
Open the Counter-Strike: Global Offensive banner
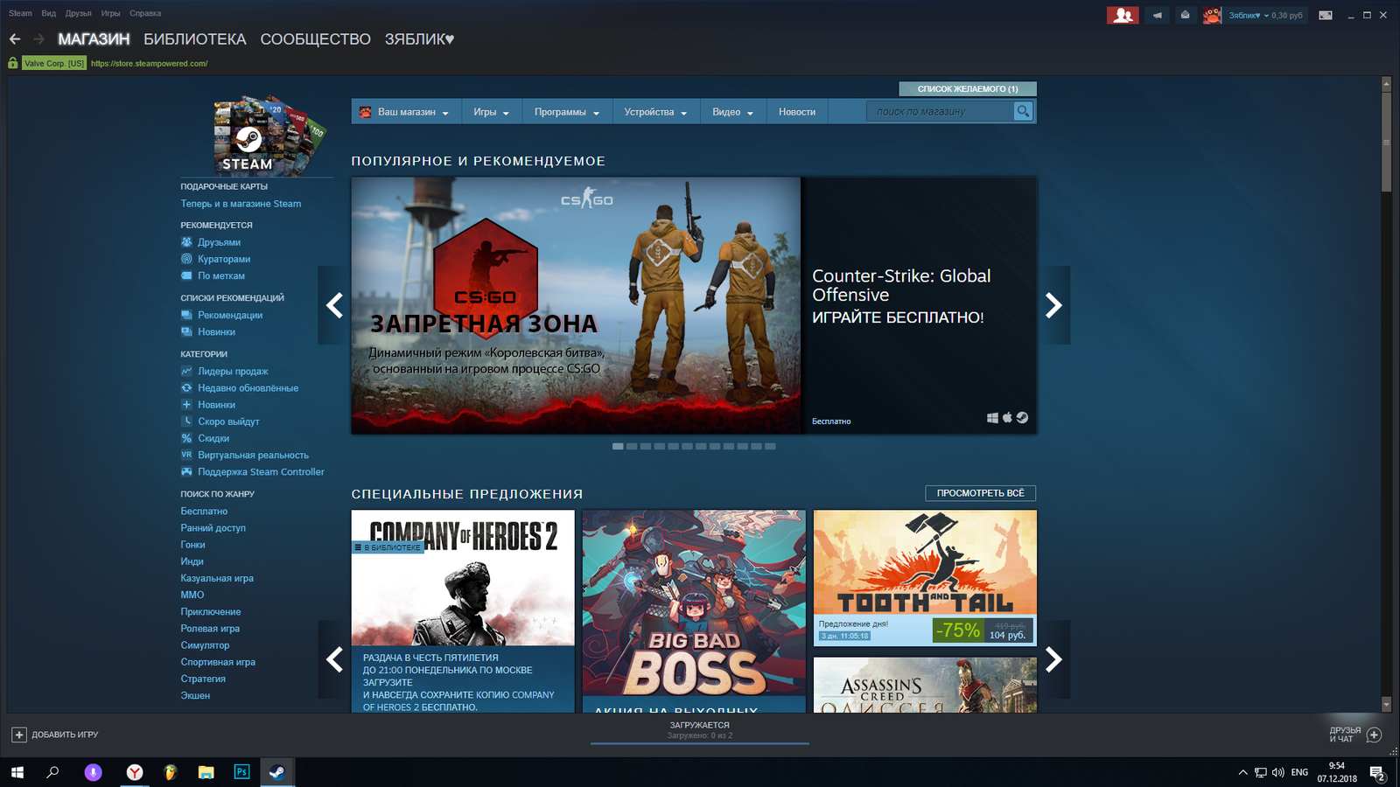tap(694, 306)
